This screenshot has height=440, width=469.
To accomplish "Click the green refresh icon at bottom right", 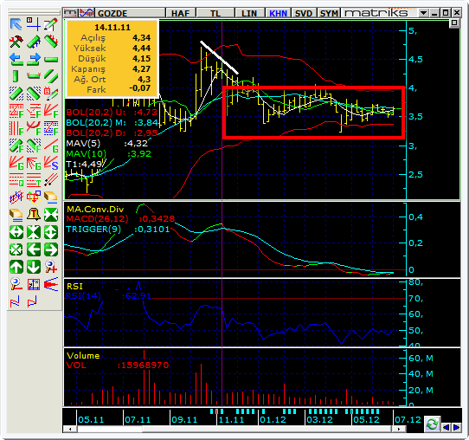I will 432,424.
